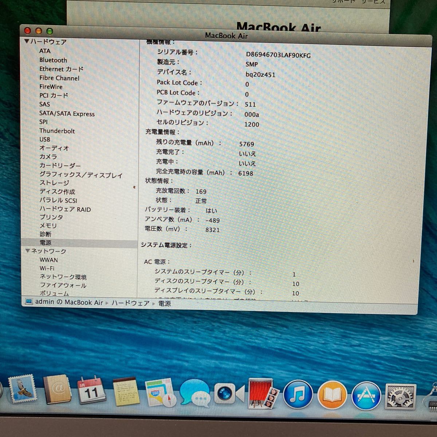
Task: Select Thunderbolt in the sidebar
Action: point(57,131)
